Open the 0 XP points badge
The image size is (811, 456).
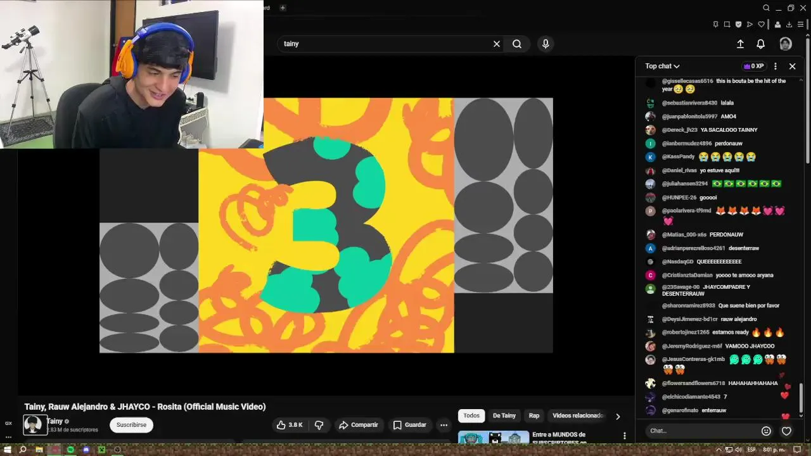click(754, 66)
